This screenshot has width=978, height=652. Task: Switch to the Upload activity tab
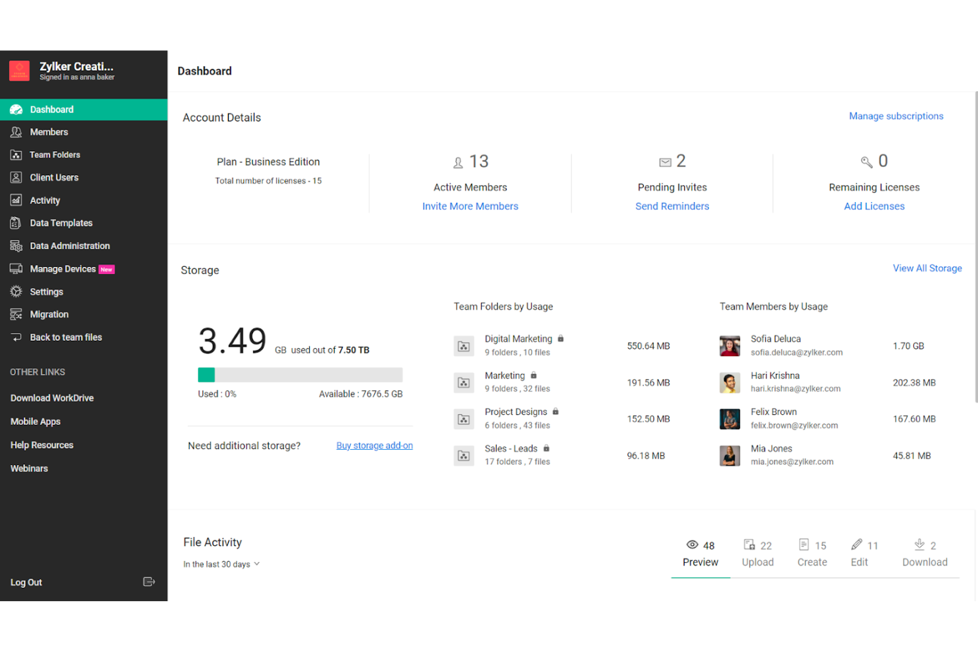[x=757, y=554]
